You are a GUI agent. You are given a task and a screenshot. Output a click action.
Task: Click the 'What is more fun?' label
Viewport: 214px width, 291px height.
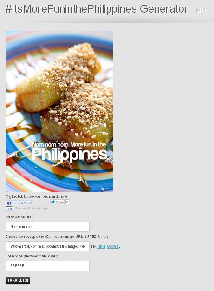(19, 217)
